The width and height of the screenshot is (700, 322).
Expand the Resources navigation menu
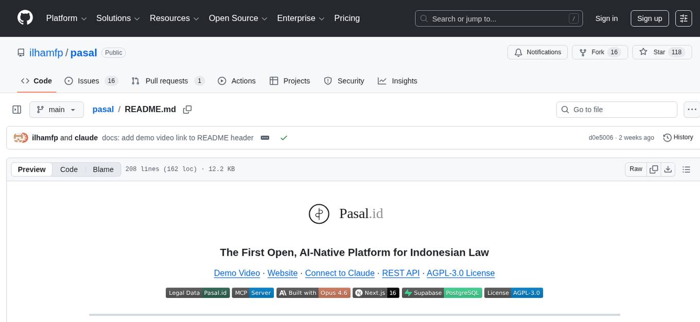tap(174, 18)
